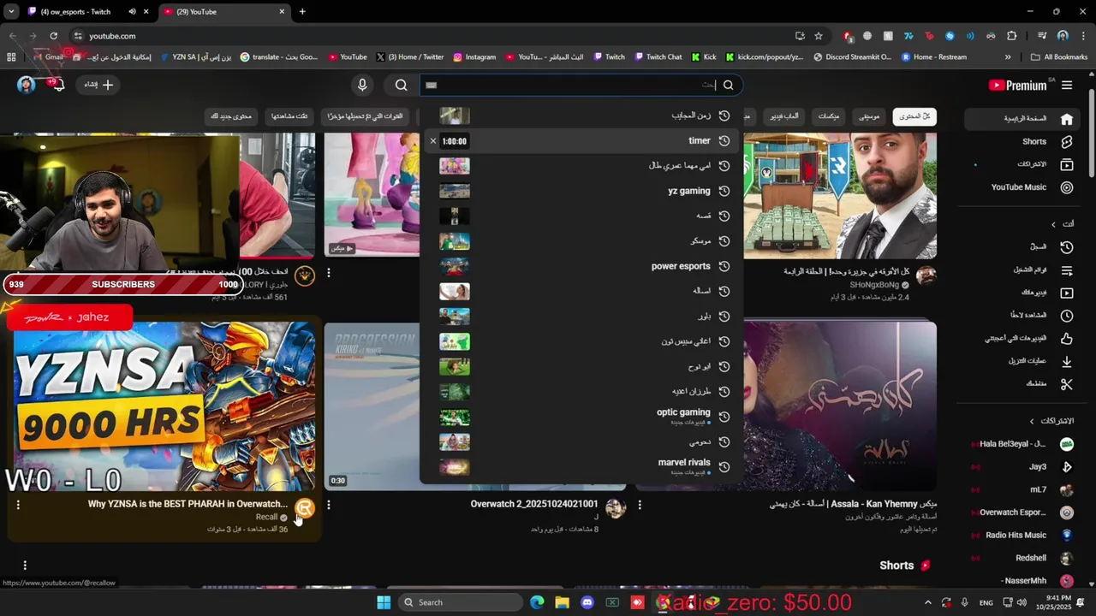Choose the 'power esports' search suggestion

582,266
